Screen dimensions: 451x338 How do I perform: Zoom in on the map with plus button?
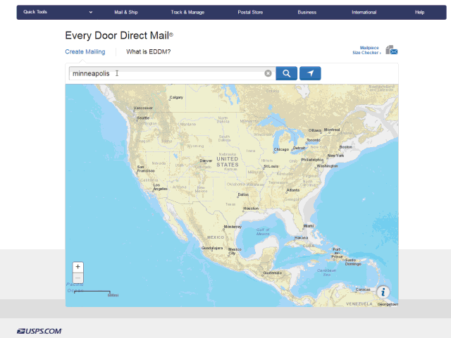click(78, 267)
